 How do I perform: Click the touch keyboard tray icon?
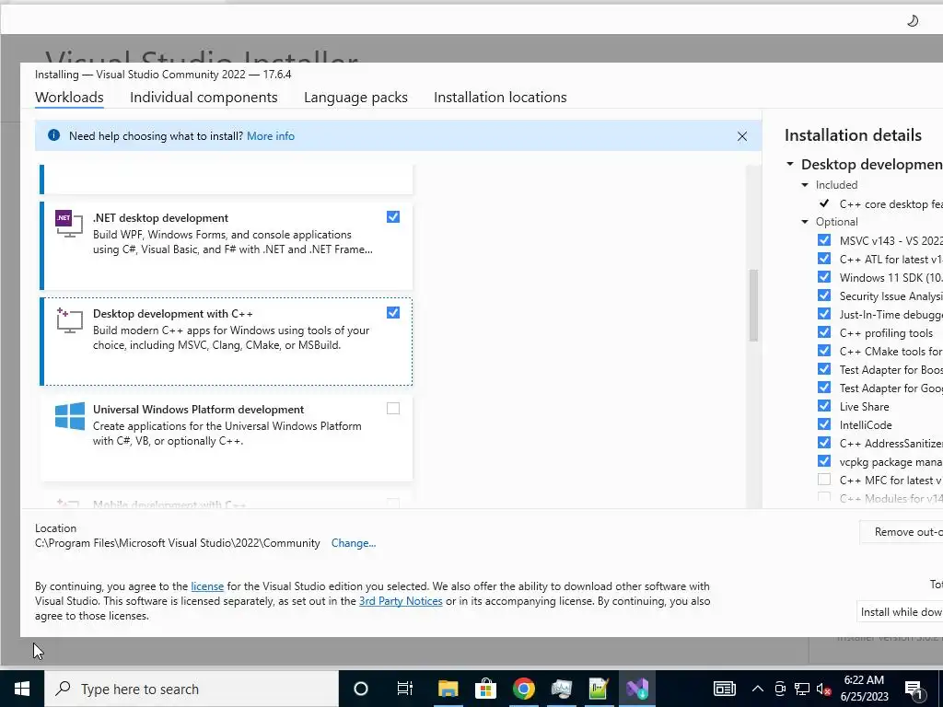click(x=724, y=689)
